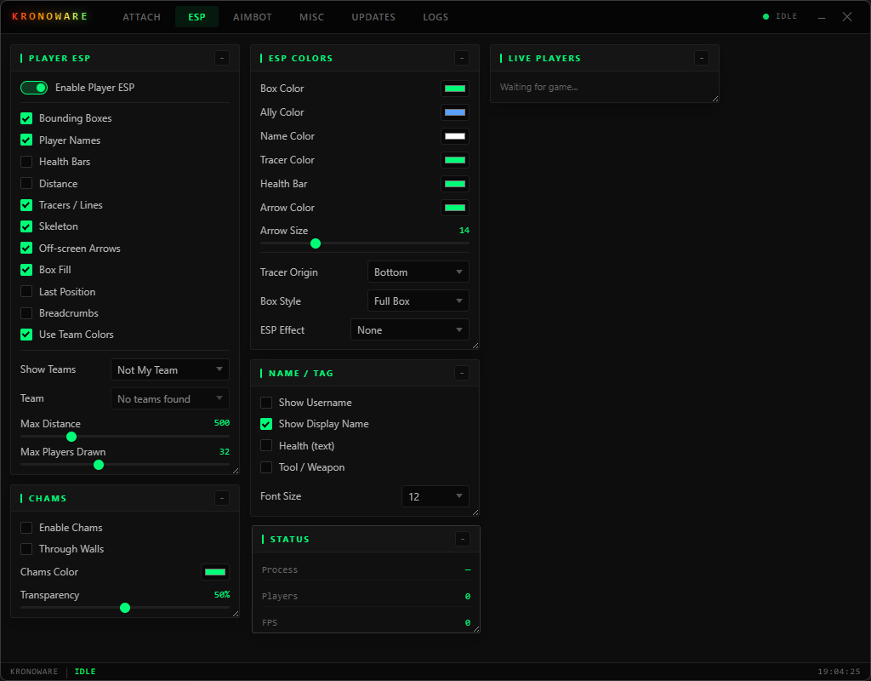
Task: Enable Health (text) checkbox
Action: (x=266, y=446)
